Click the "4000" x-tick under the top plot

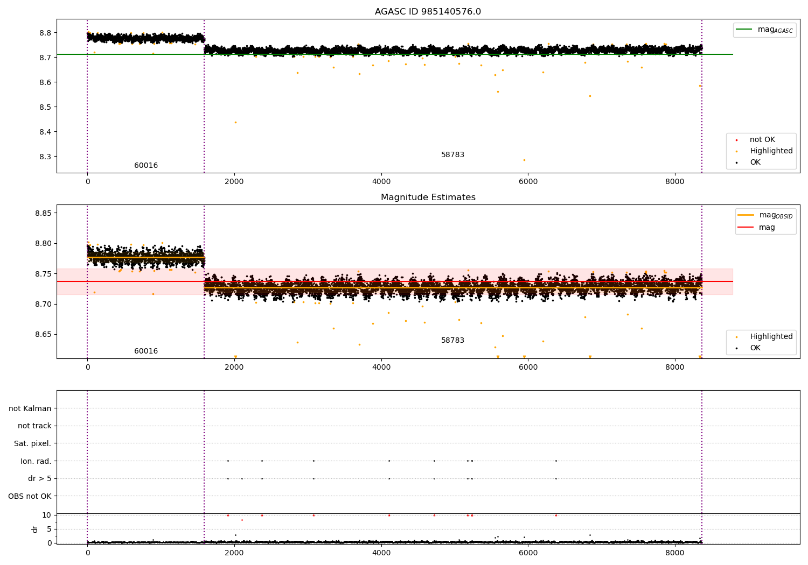pyautogui.click(x=381, y=182)
